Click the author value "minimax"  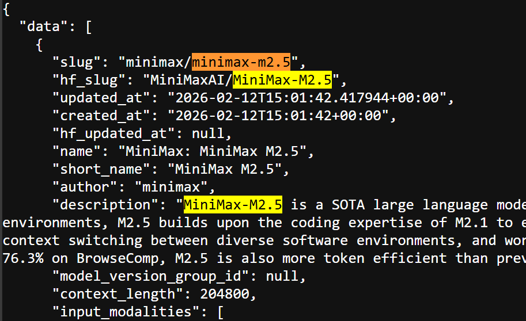(x=171, y=186)
